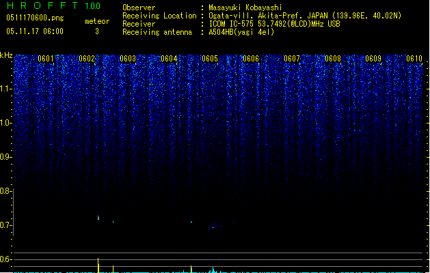Click the "Observer" field label
430x273 pixels.
click(139, 8)
